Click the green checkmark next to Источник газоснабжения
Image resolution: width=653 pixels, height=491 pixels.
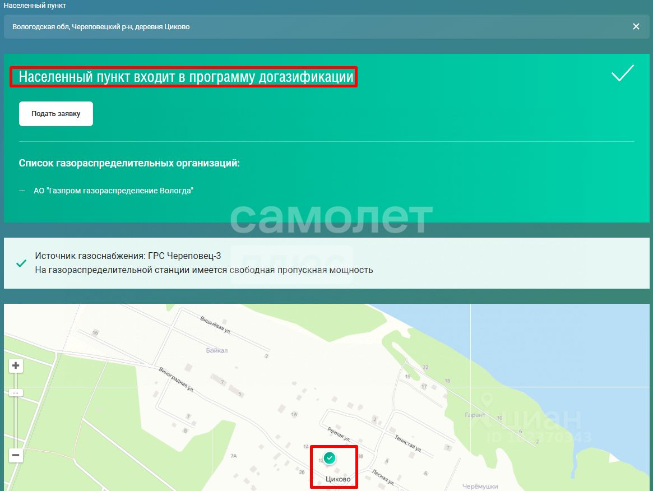(x=21, y=263)
